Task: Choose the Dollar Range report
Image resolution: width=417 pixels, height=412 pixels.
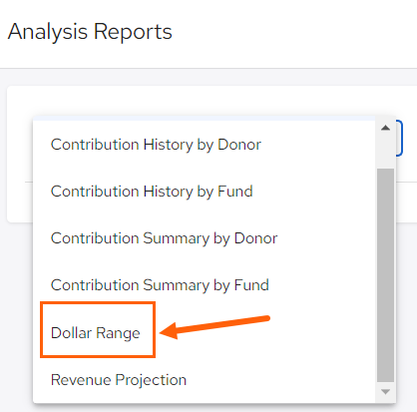Action: click(96, 333)
